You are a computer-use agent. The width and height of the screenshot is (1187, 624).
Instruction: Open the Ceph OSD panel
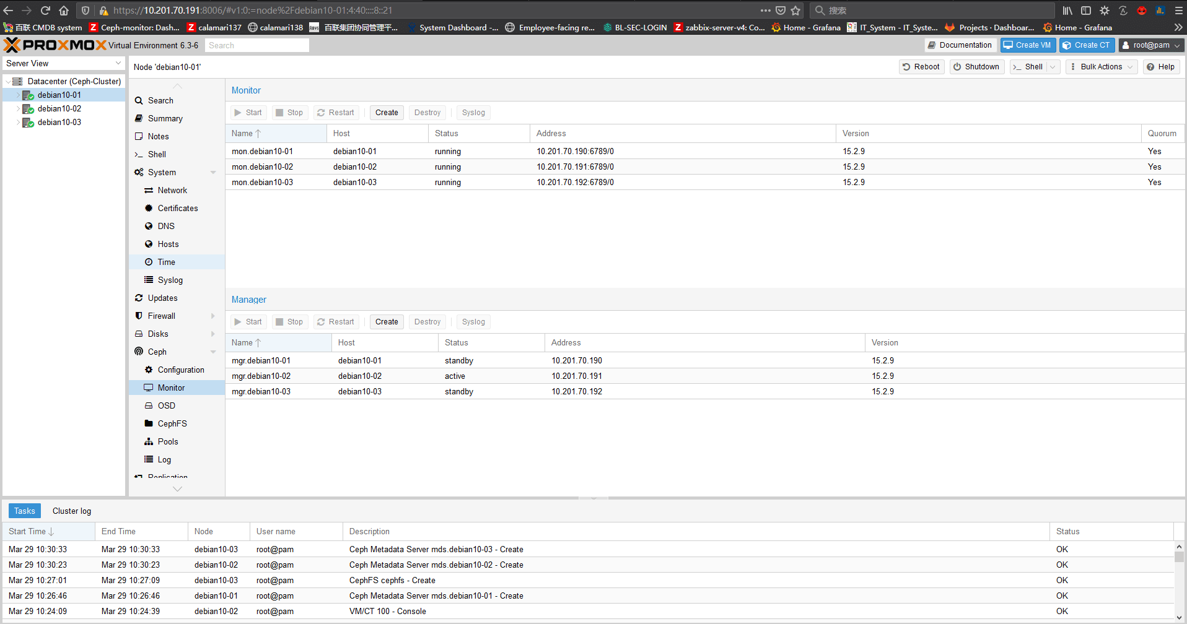click(166, 405)
